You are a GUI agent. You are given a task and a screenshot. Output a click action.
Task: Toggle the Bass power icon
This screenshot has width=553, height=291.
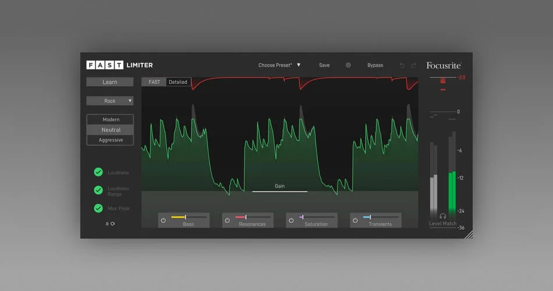coord(164,221)
